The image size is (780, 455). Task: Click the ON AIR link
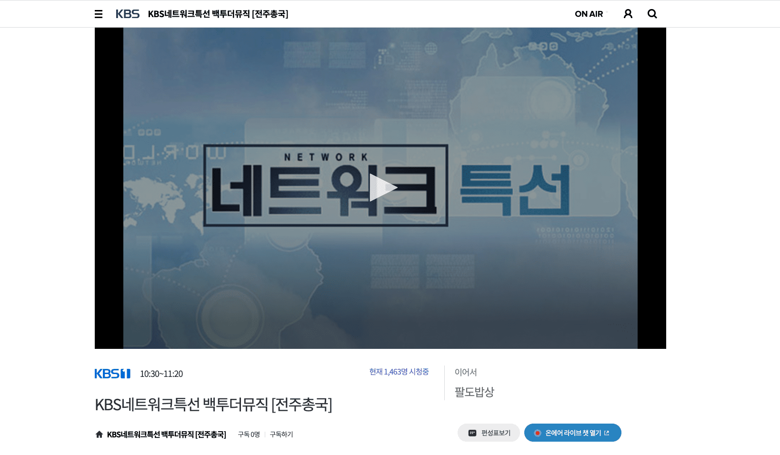589,14
